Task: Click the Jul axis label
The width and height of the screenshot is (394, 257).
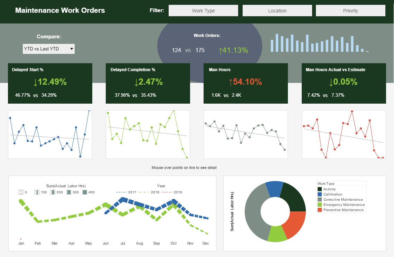Action: coord(123,243)
